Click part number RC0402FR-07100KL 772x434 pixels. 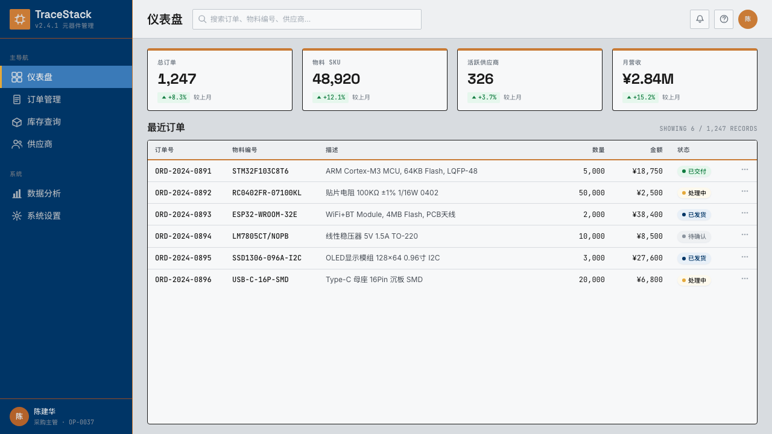(267, 193)
